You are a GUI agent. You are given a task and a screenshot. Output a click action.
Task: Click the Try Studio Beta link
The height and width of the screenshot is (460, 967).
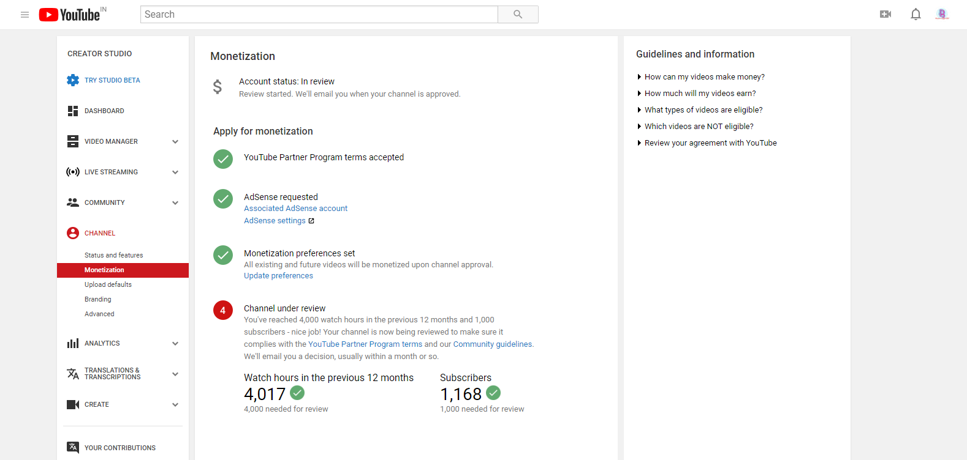click(x=112, y=80)
